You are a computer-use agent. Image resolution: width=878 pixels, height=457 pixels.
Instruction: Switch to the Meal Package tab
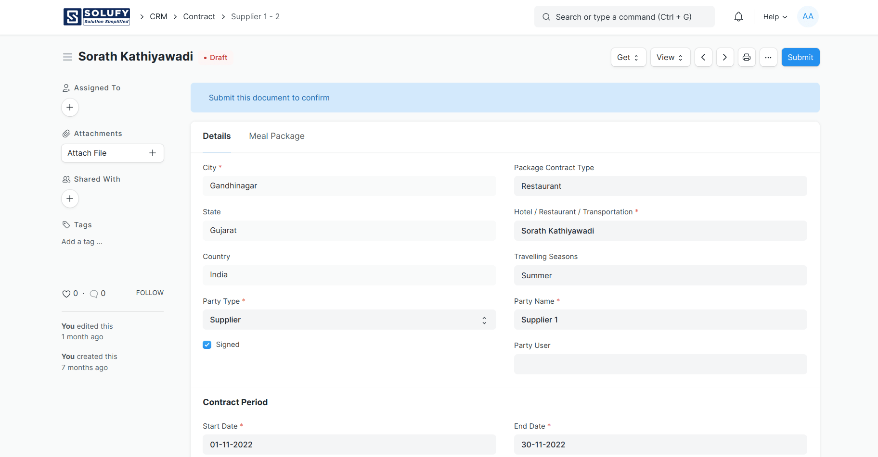tap(277, 136)
